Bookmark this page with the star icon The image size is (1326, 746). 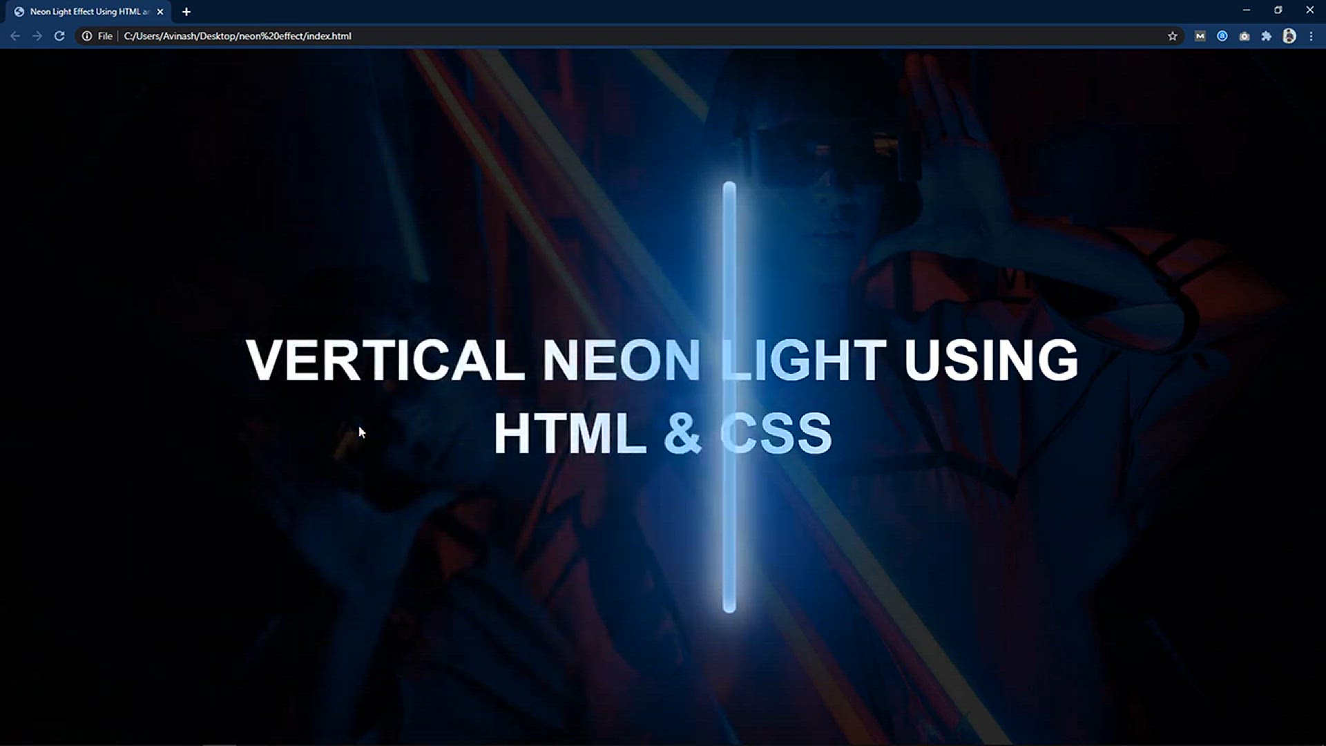click(1173, 36)
